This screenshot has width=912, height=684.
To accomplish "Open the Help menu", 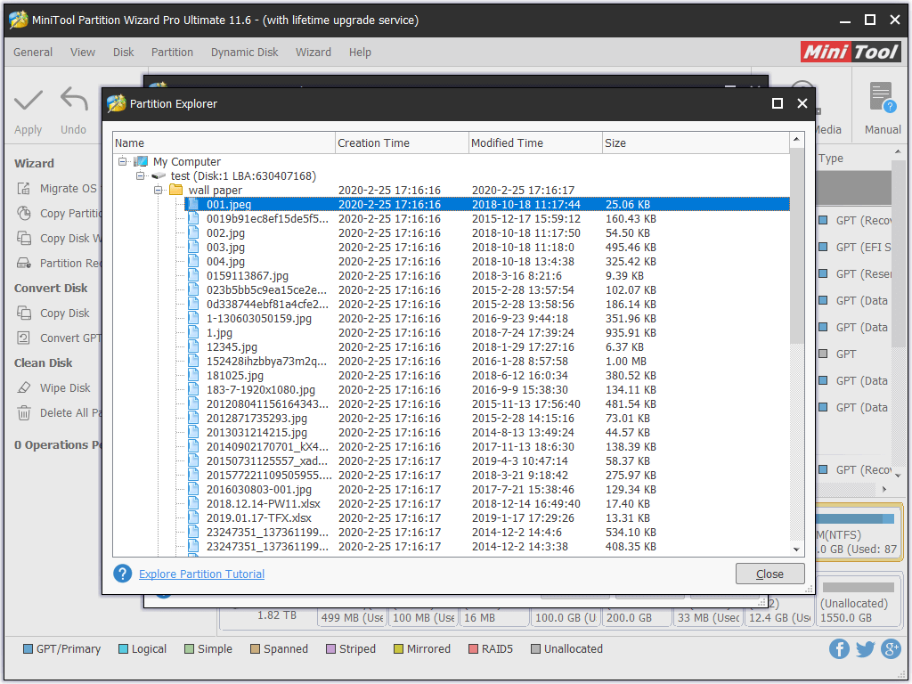I will [360, 53].
